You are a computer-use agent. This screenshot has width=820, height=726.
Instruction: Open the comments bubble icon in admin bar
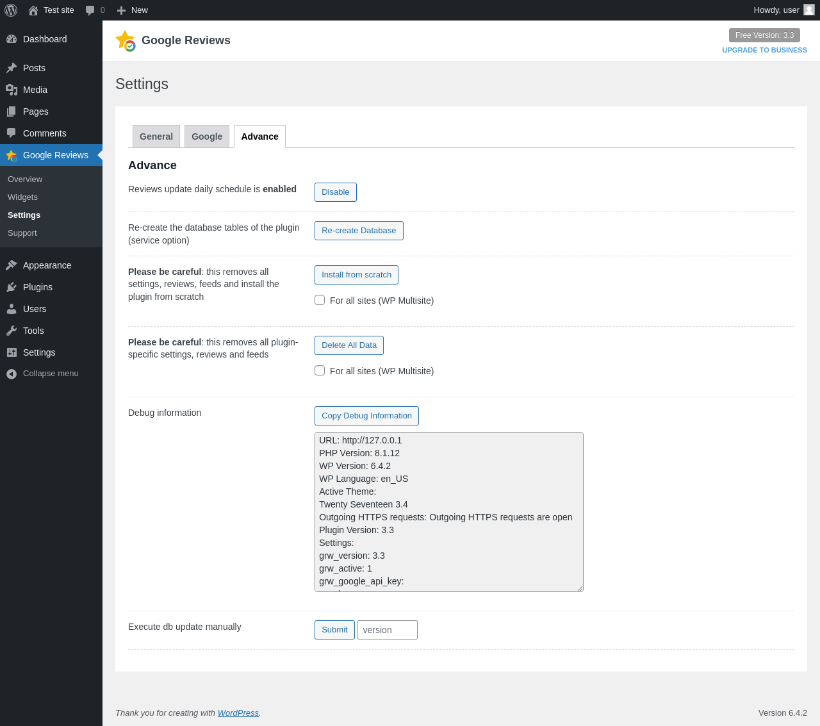[x=90, y=10]
